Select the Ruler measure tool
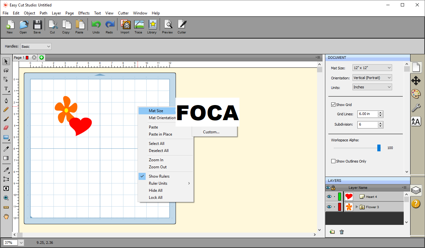 (6, 207)
